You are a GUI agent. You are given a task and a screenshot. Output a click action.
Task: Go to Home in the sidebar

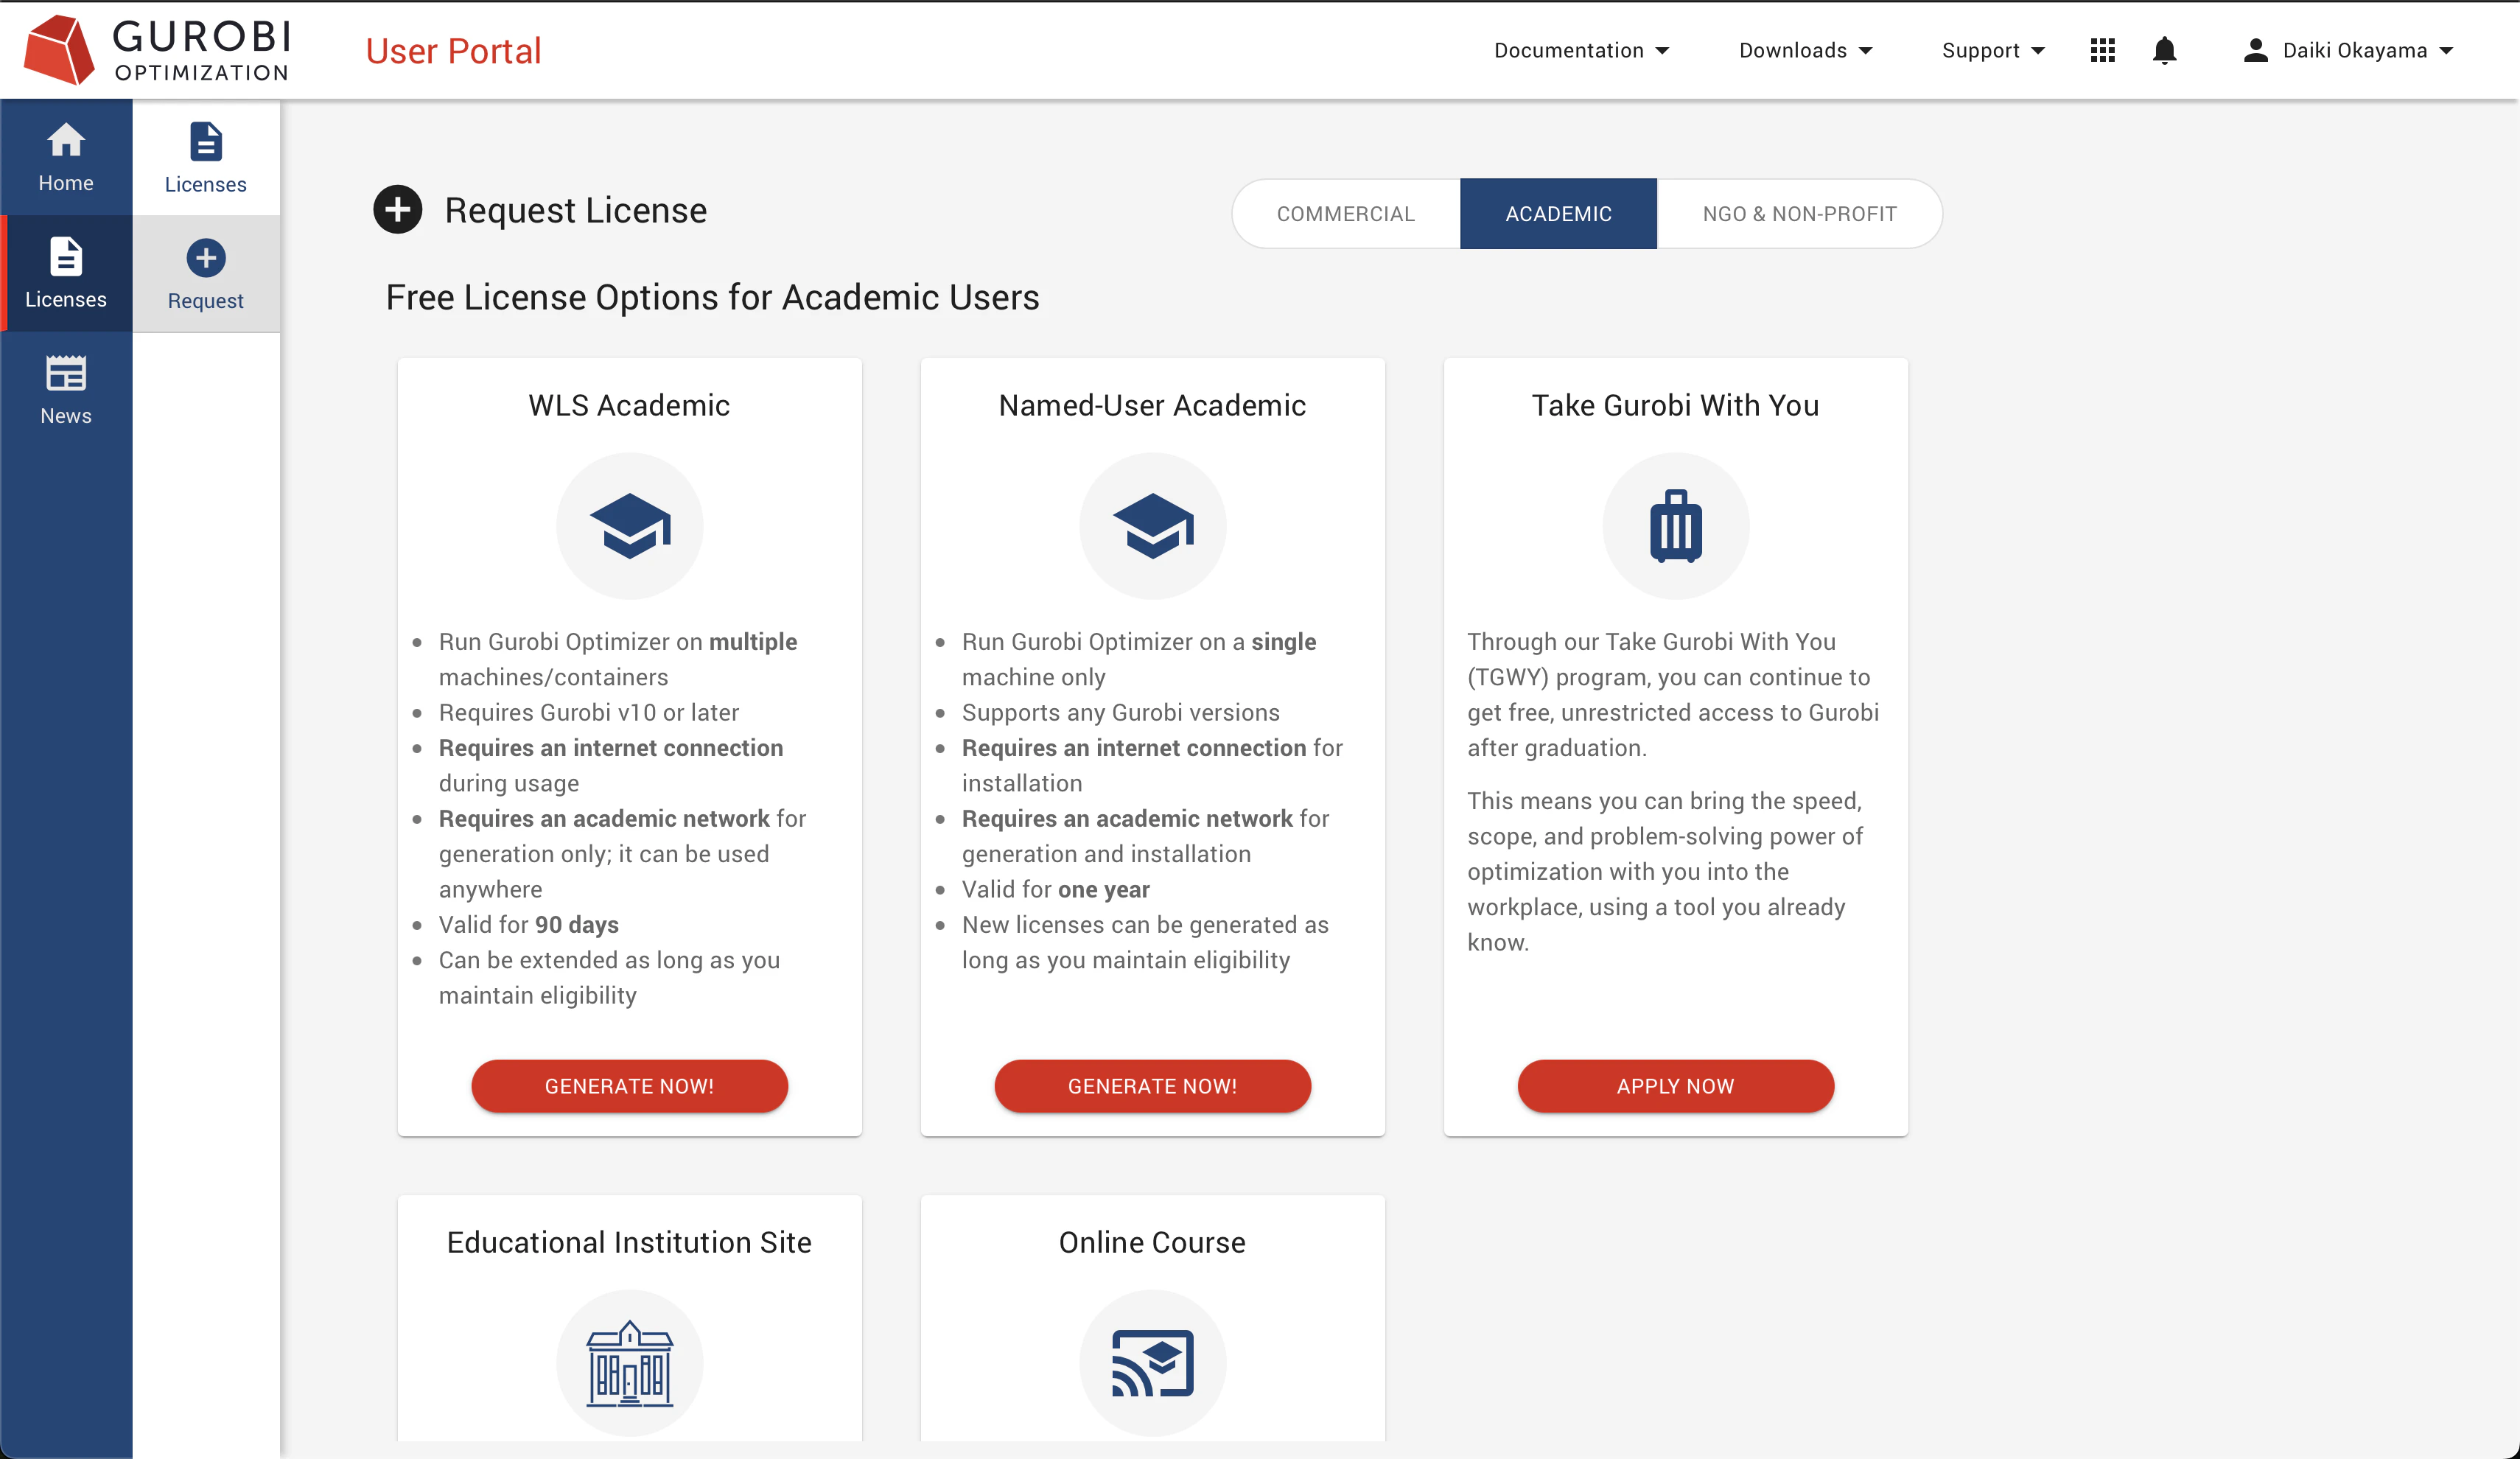[x=66, y=157]
